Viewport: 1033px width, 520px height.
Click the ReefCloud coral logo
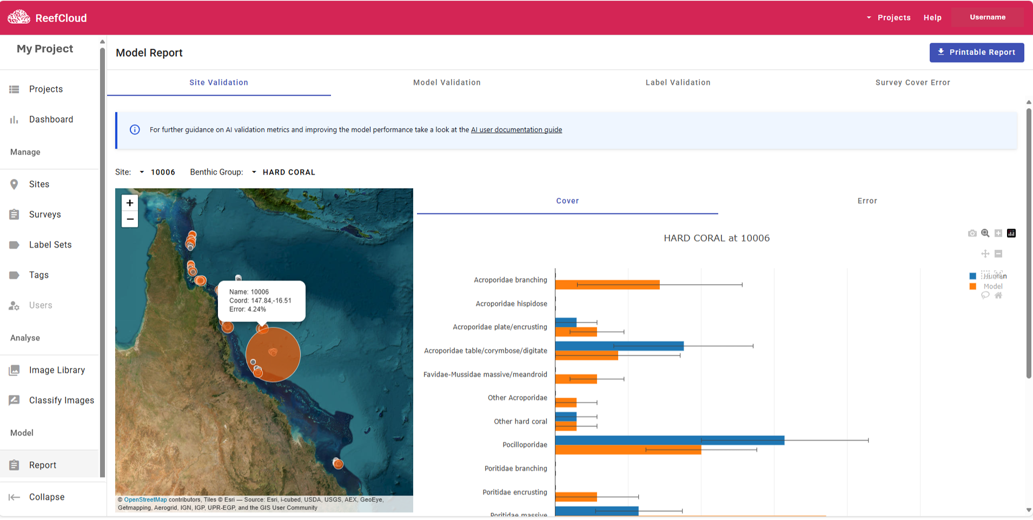[19, 17]
